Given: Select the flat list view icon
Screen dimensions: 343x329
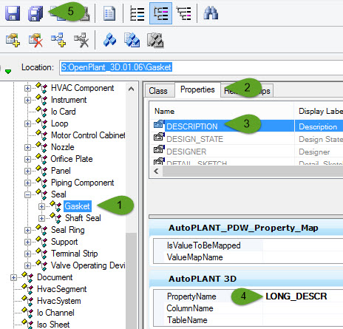Looking at the screenshot, I should [137, 13].
